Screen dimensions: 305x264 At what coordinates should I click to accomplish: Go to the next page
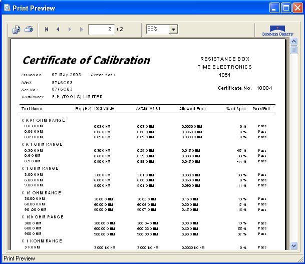pos(70,30)
